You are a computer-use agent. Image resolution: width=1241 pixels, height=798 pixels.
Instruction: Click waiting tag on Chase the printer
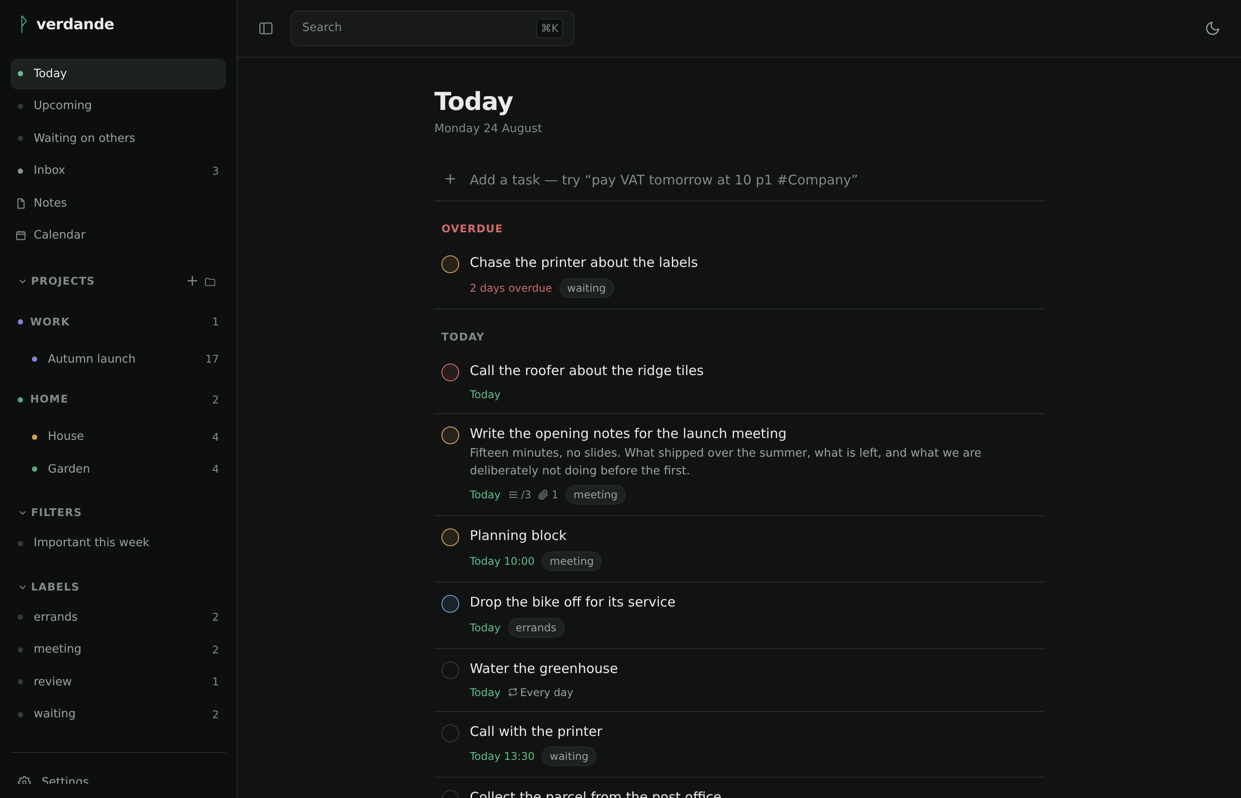click(x=586, y=288)
